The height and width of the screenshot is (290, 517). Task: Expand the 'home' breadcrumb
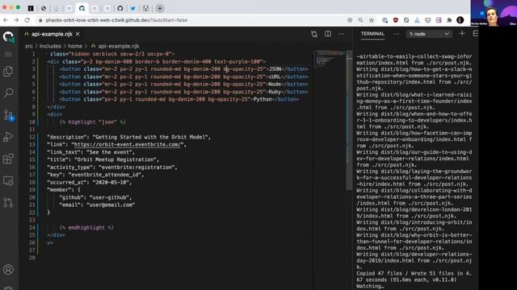click(x=75, y=46)
